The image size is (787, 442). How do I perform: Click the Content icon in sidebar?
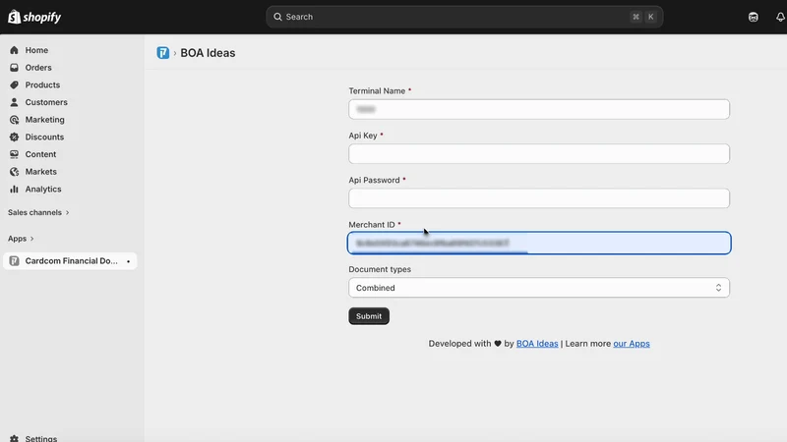[x=14, y=154]
